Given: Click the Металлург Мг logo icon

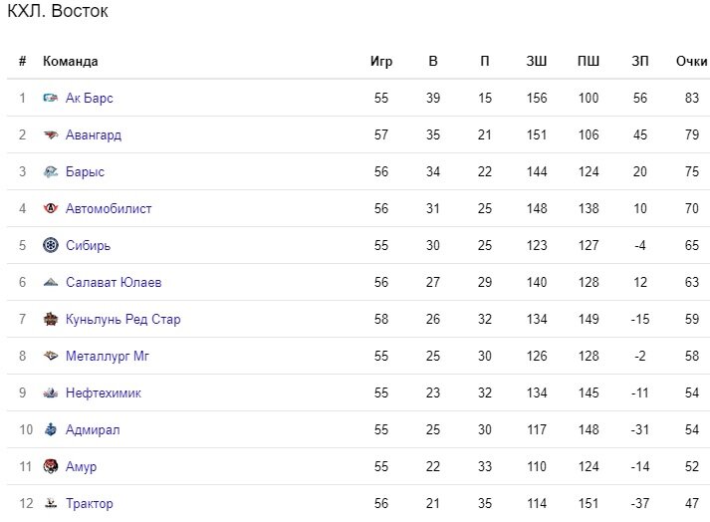Looking at the screenshot, I should coord(50,356).
